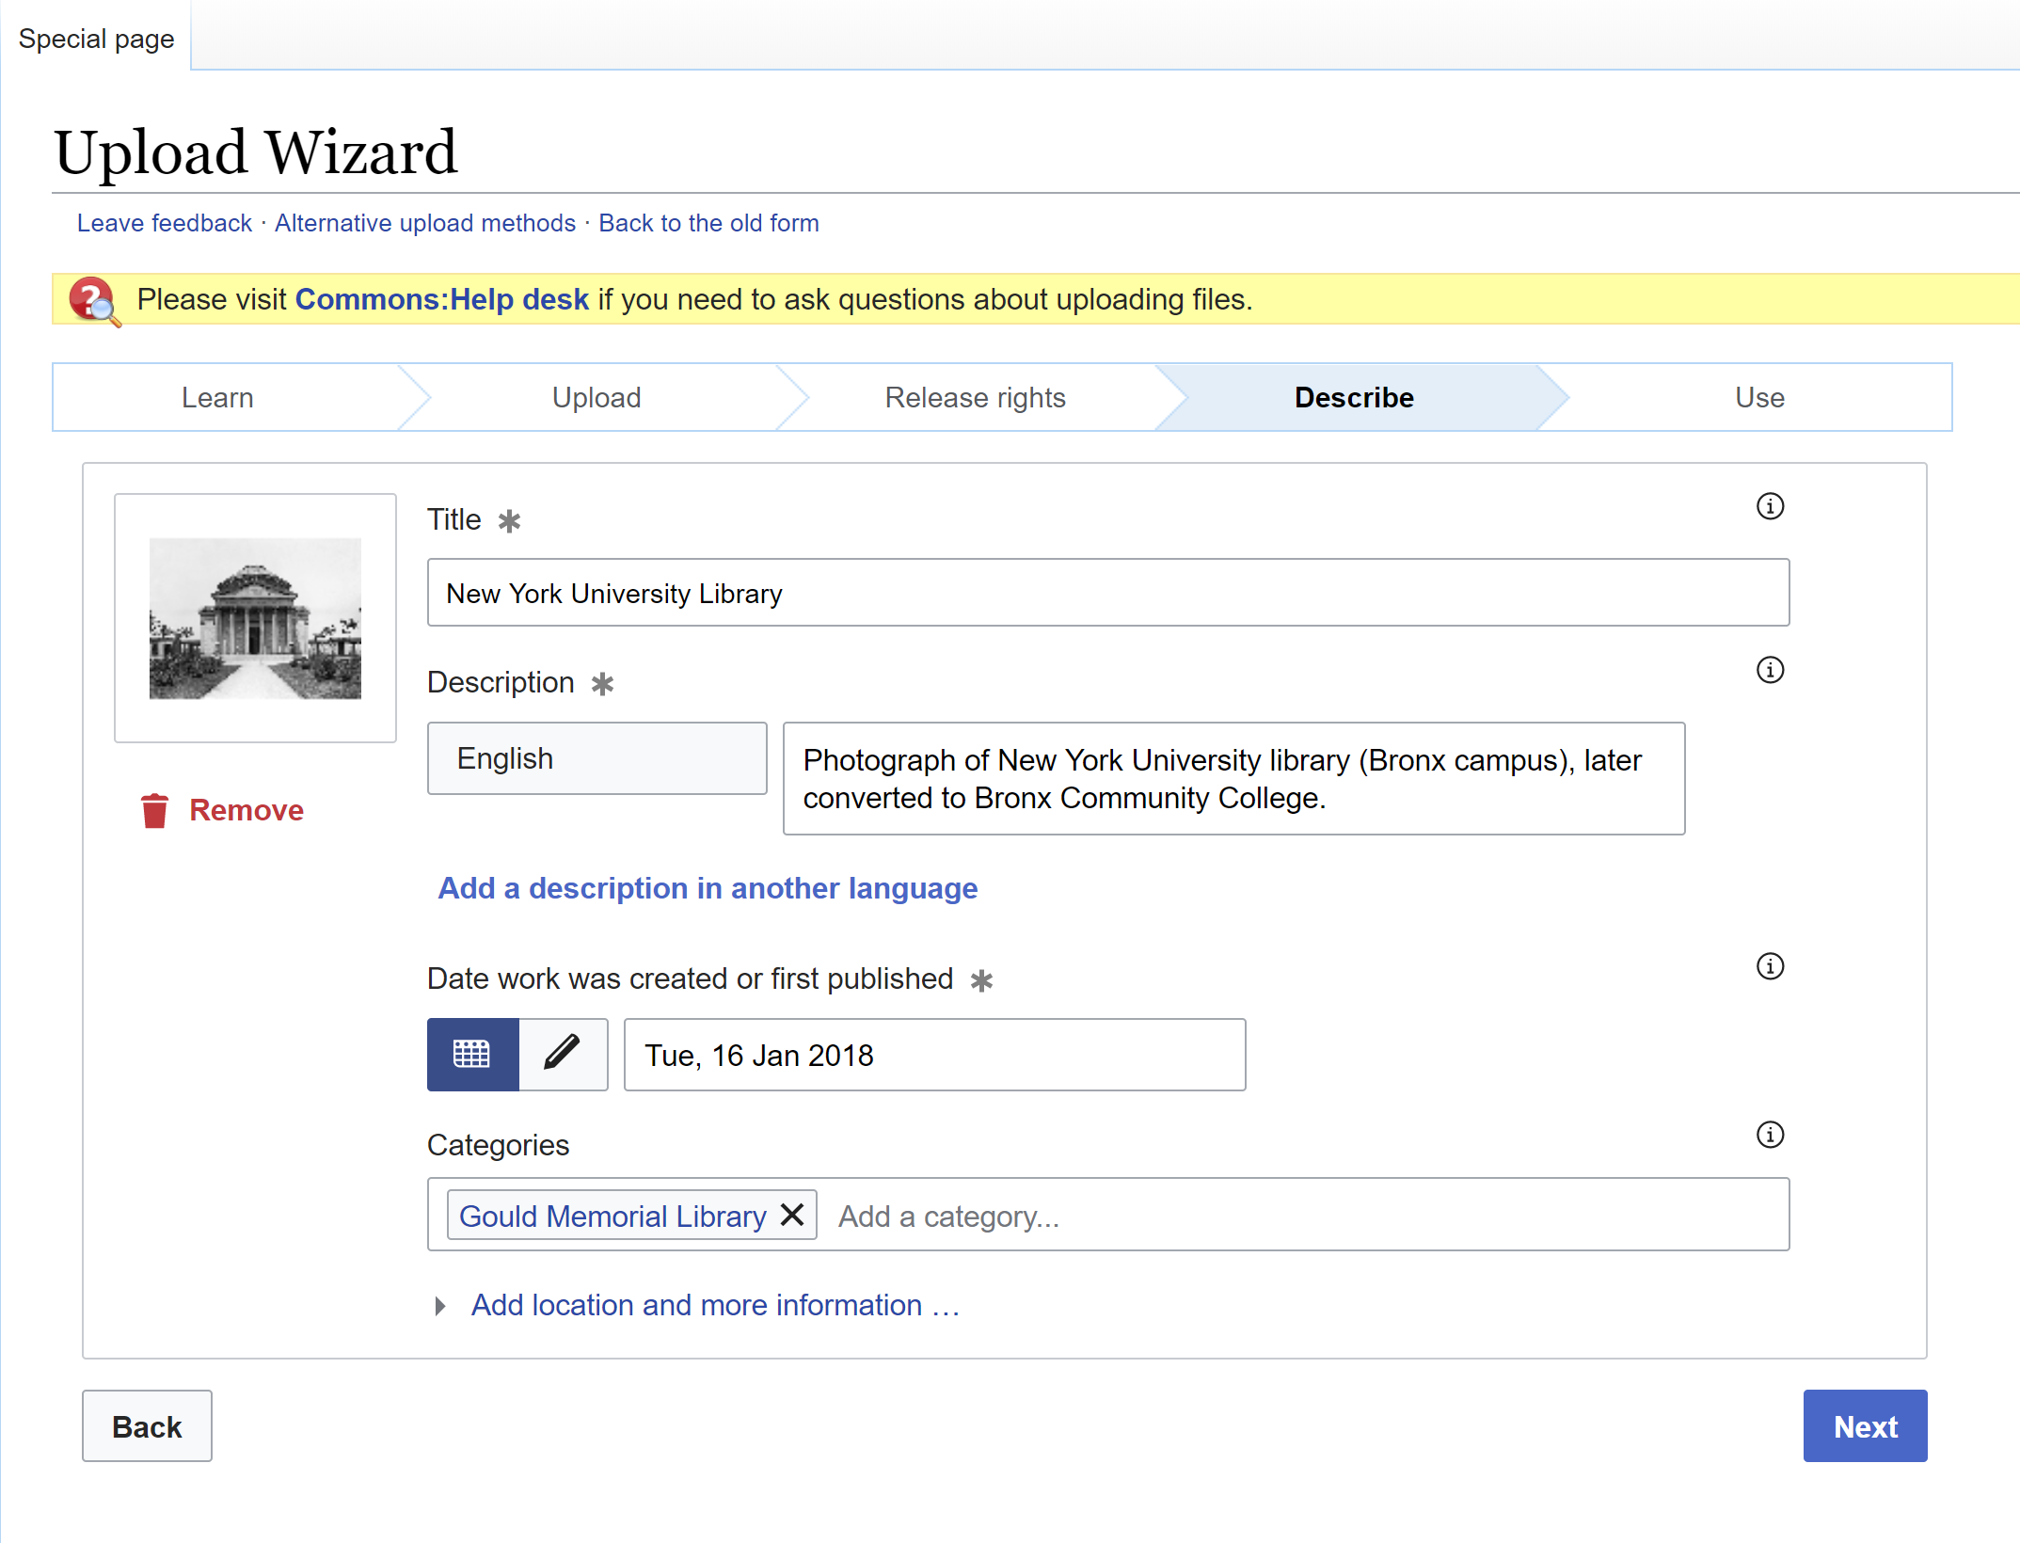
Task: Open Commons:Help desk link
Action: tap(442, 299)
